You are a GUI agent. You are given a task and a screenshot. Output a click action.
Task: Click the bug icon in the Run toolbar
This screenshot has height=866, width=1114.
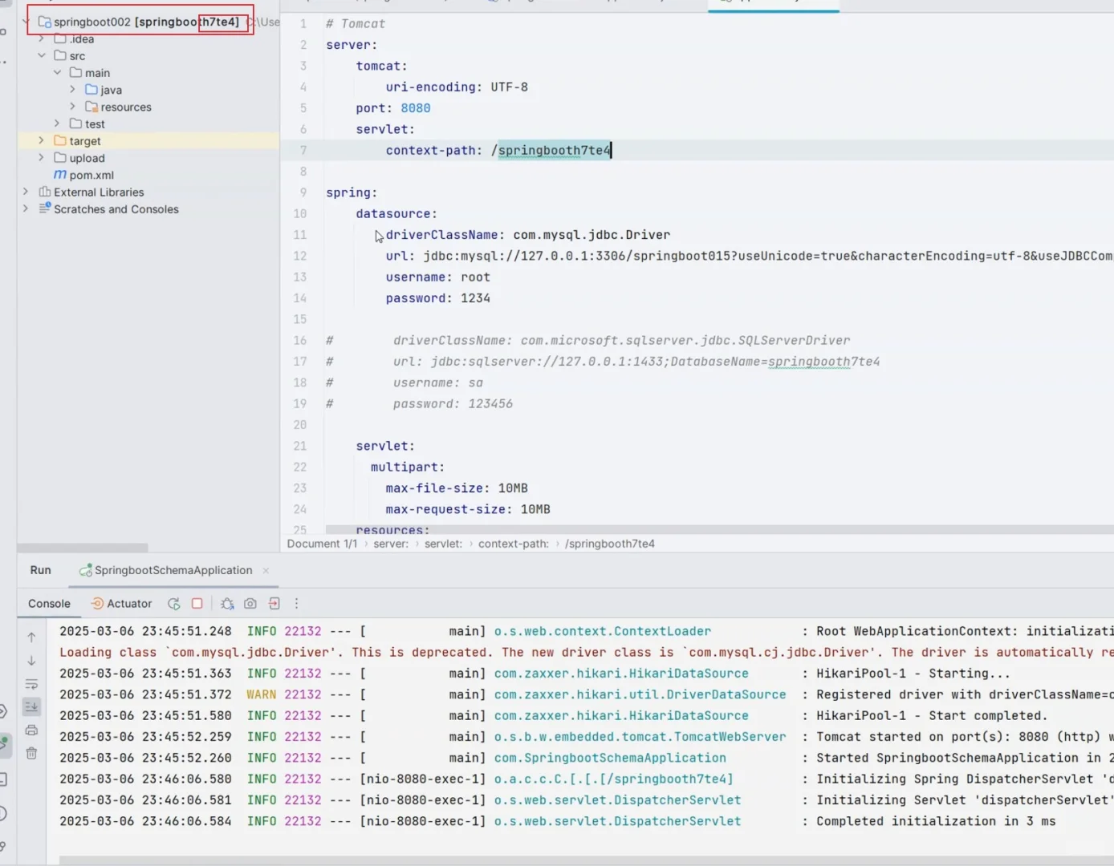227,603
